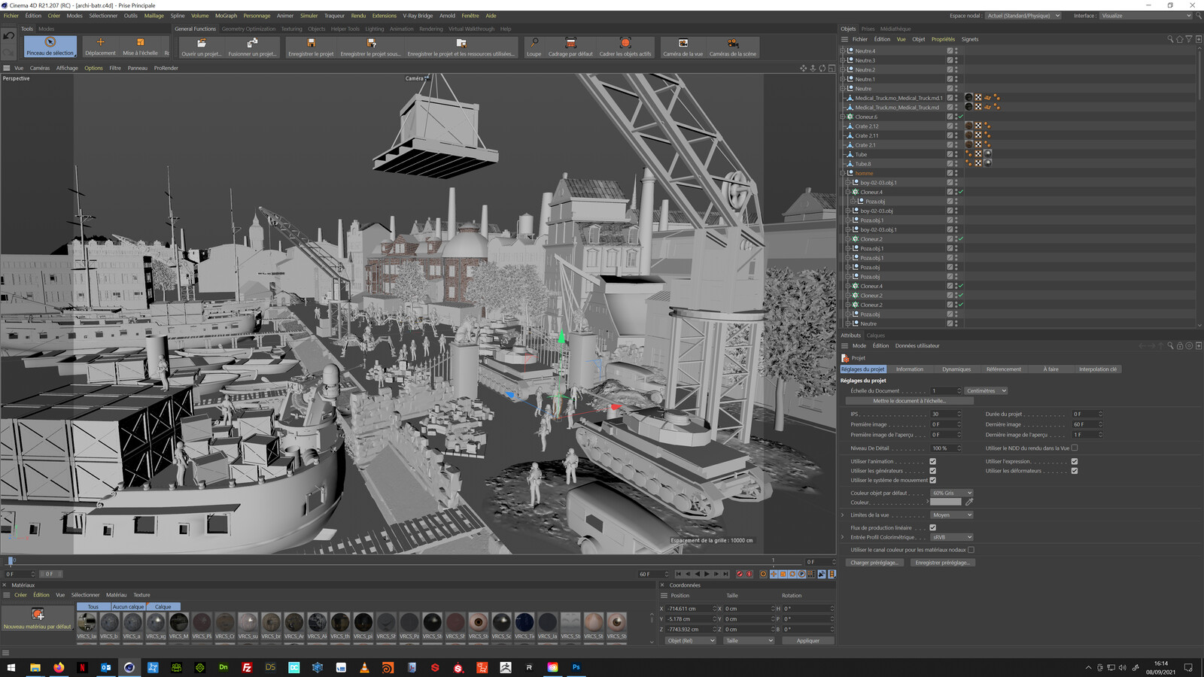Open the Texturing toolbar tab
The height and width of the screenshot is (677, 1204).
tap(291, 29)
